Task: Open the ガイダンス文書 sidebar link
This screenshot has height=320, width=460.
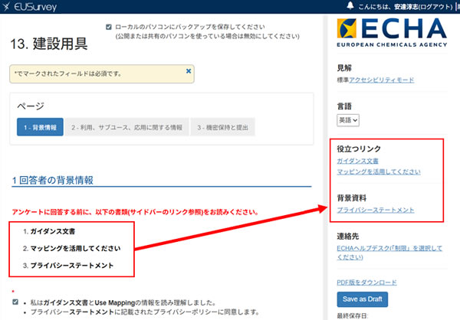Action: [x=357, y=161]
